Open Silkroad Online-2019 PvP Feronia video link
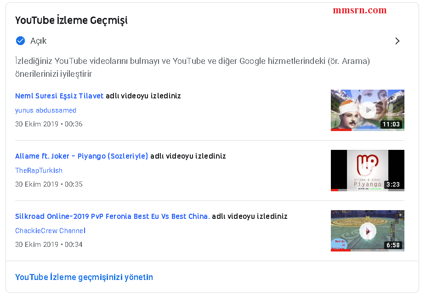 coord(113,216)
